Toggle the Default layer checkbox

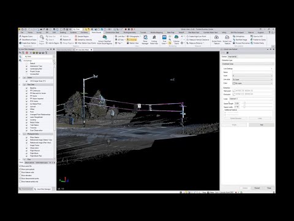pyautogui.click(x=26, y=64)
